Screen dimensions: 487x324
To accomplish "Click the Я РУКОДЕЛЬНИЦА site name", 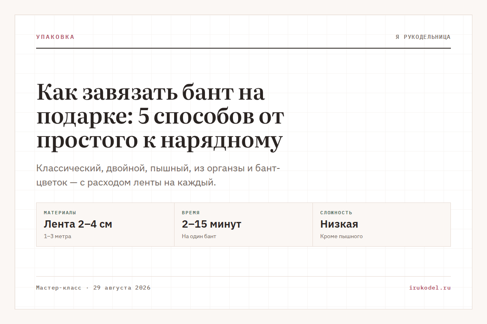I will click(x=423, y=37).
